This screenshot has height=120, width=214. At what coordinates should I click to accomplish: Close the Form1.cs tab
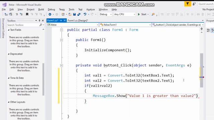[x=65, y=21]
